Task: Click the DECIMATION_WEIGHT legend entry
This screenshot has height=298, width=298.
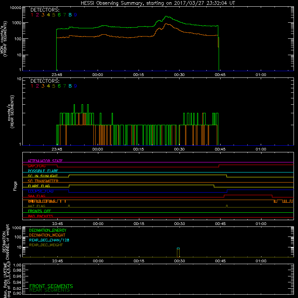Action: pyautogui.click(x=47, y=235)
